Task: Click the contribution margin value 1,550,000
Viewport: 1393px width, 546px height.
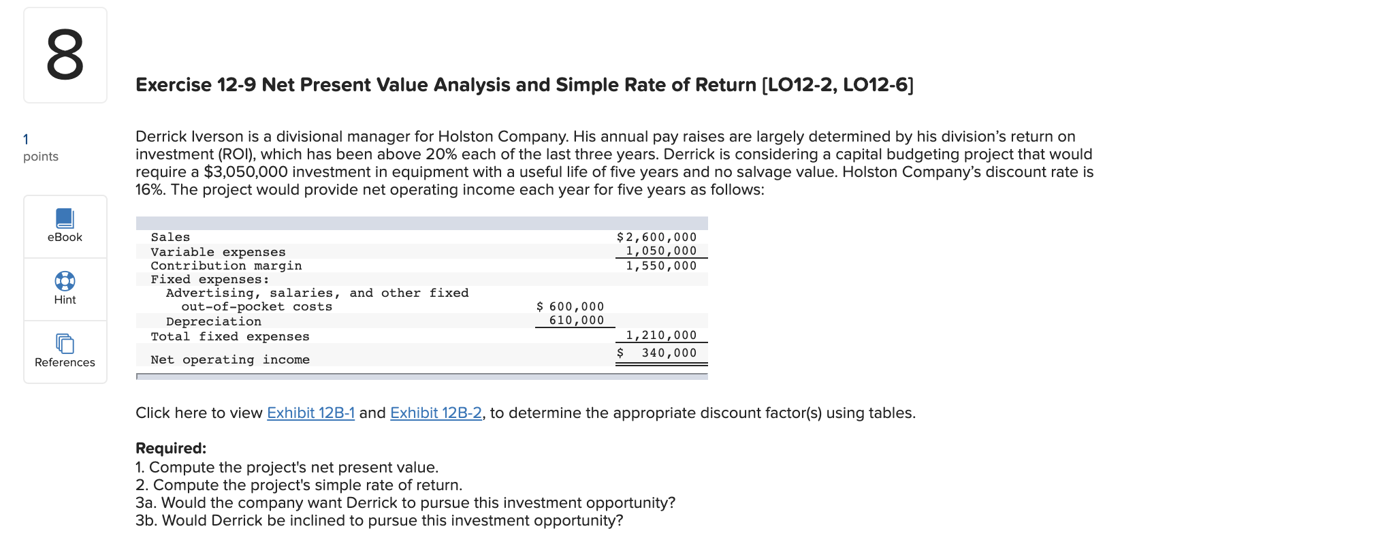Action: (661, 266)
